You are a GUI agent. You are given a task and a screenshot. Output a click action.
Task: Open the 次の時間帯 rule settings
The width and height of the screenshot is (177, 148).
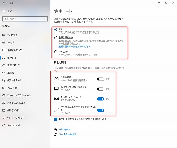(x=74, y=79)
